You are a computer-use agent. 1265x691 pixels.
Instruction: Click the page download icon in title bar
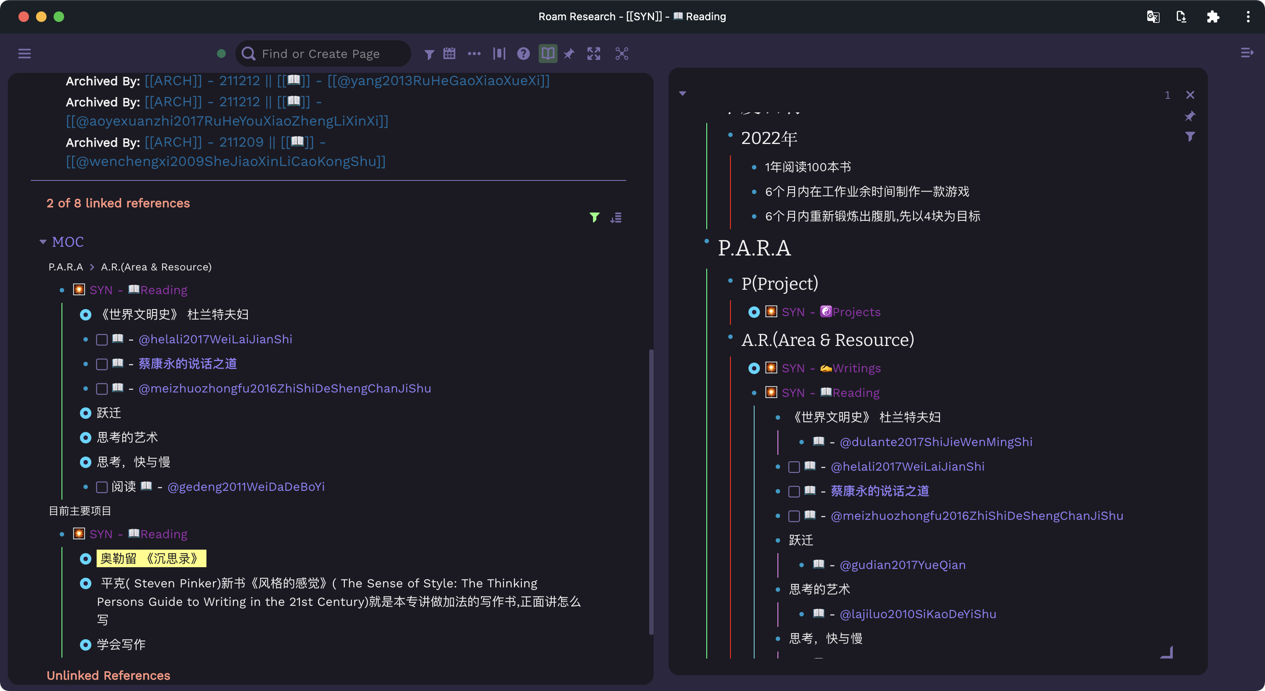coord(1182,17)
